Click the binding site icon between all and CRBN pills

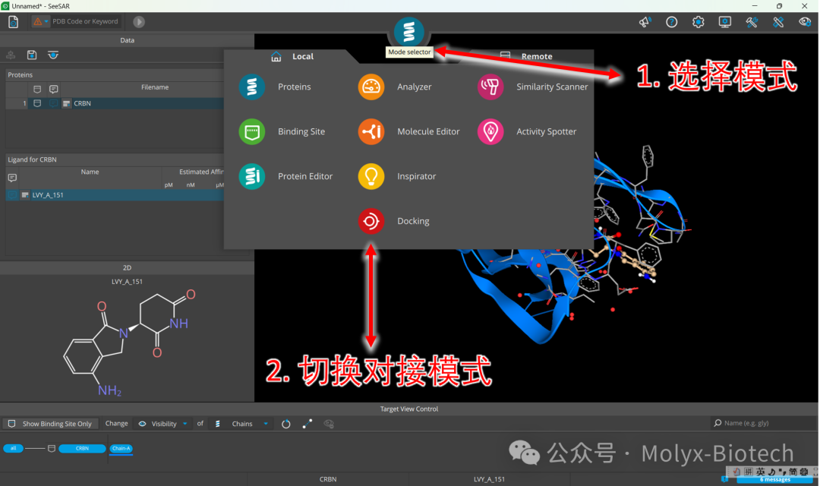tap(52, 448)
